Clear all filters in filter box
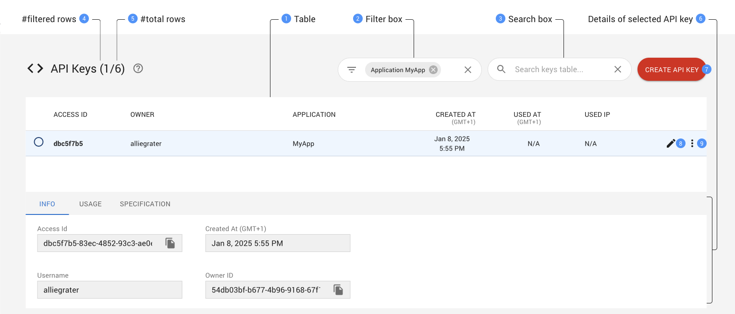This screenshot has width=735, height=314. pyautogui.click(x=467, y=70)
